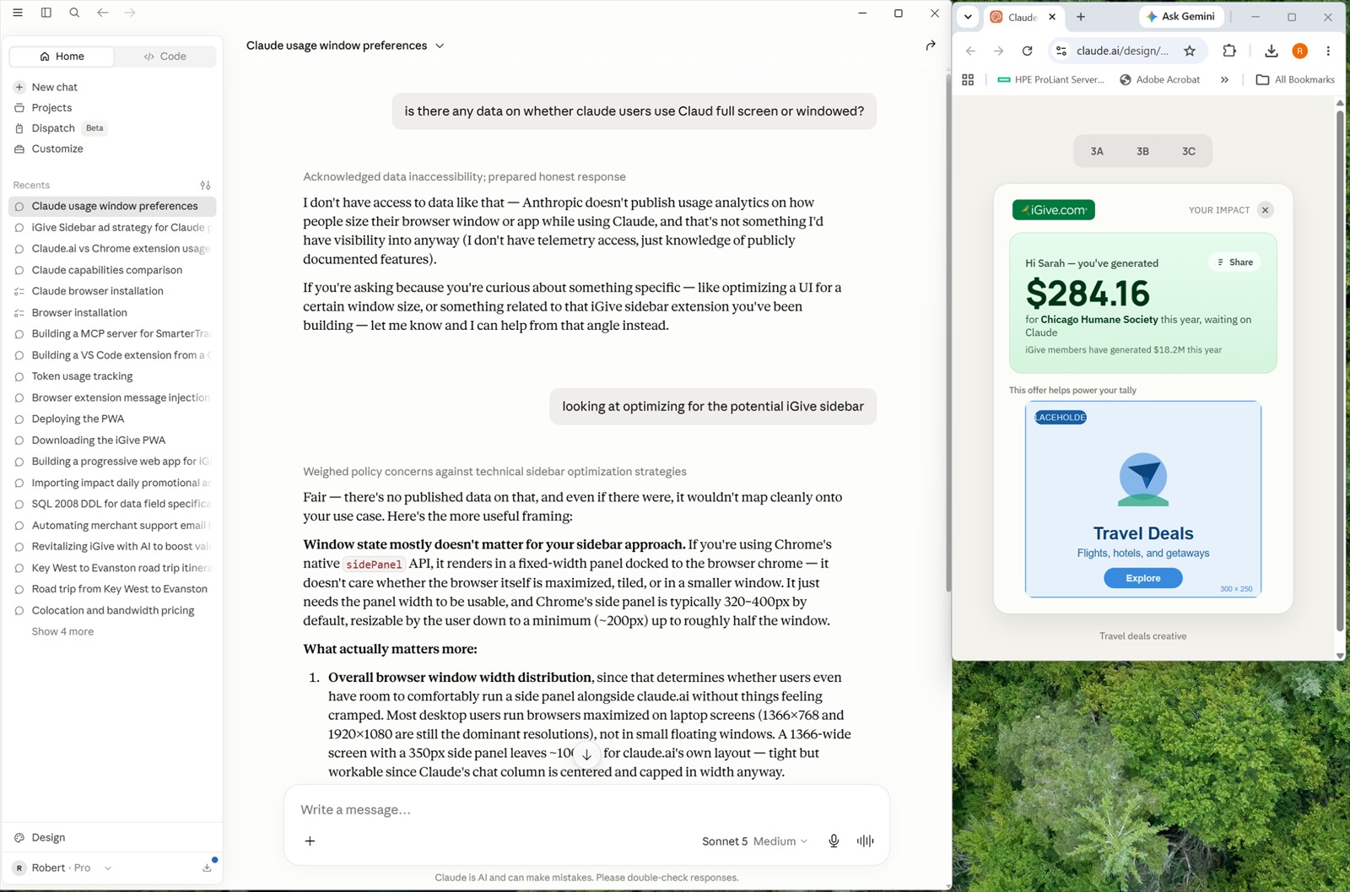This screenshot has height=892, width=1350.
Task: Click Write a message input field
Action: pos(586,809)
